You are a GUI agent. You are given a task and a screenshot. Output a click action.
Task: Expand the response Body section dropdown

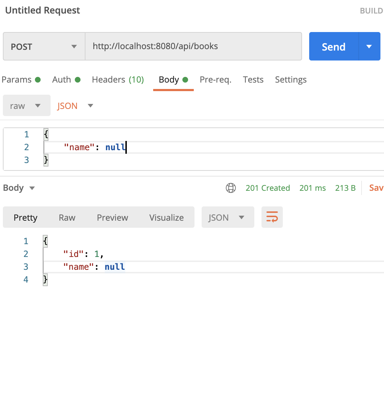tap(19, 188)
